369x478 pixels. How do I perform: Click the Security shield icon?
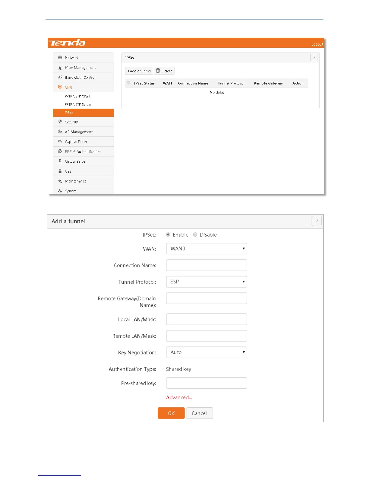(x=60, y=122)
